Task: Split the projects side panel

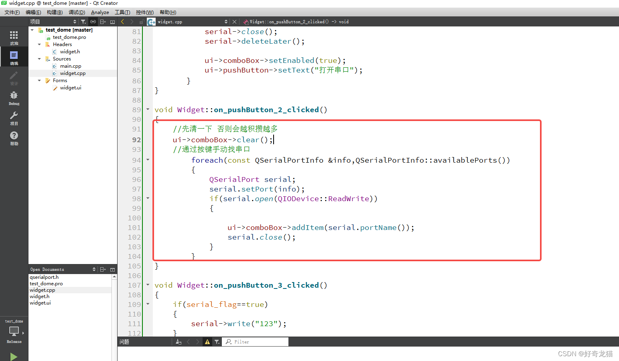Action: point(103,22)
